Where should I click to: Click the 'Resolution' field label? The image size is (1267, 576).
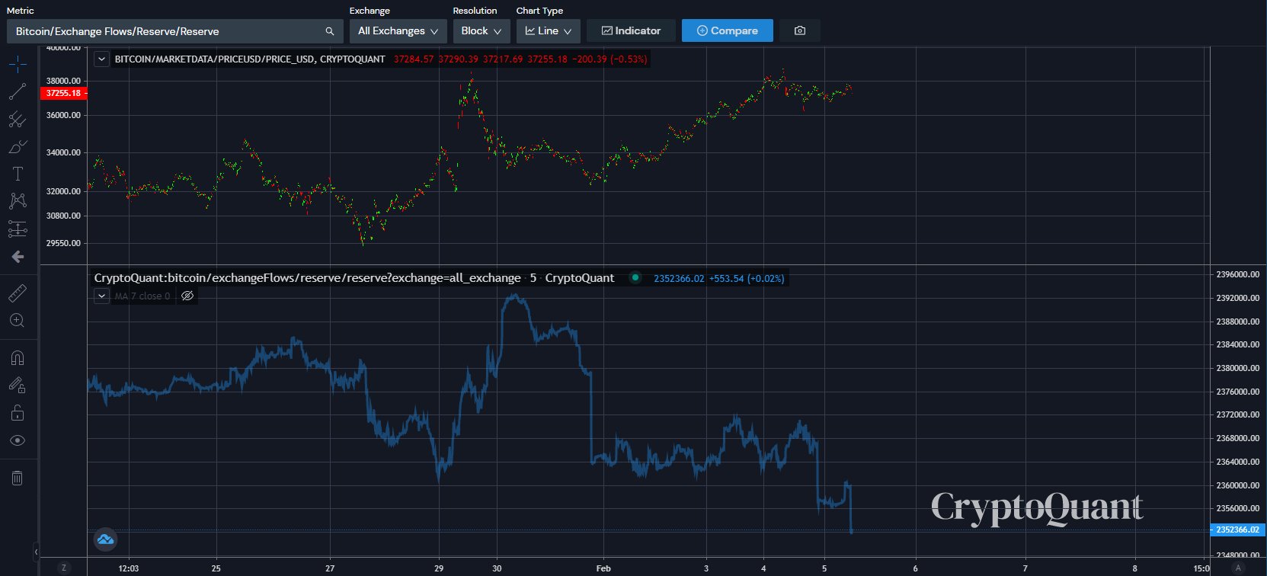[x=475, y=11]
